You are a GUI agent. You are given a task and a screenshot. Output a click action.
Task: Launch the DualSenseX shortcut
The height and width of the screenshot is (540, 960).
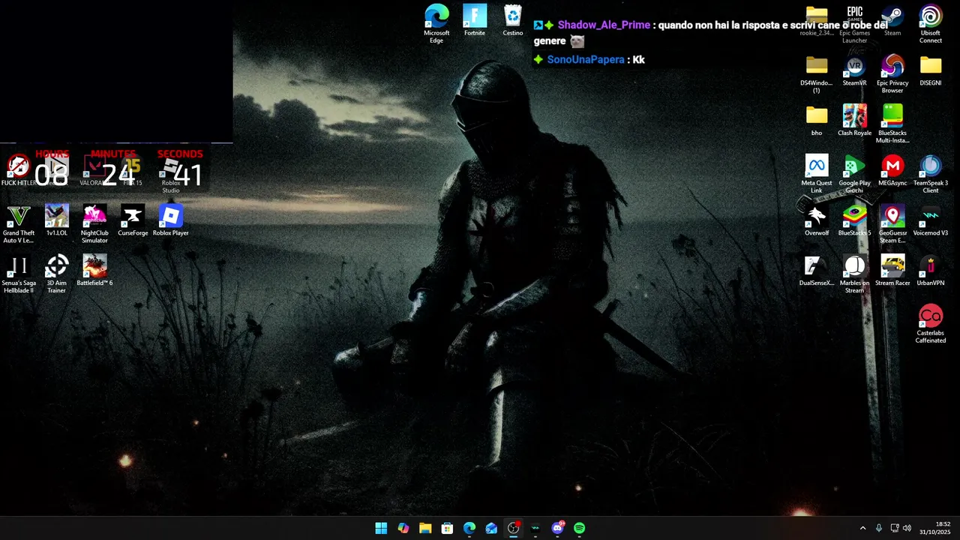tap(817, 271)
